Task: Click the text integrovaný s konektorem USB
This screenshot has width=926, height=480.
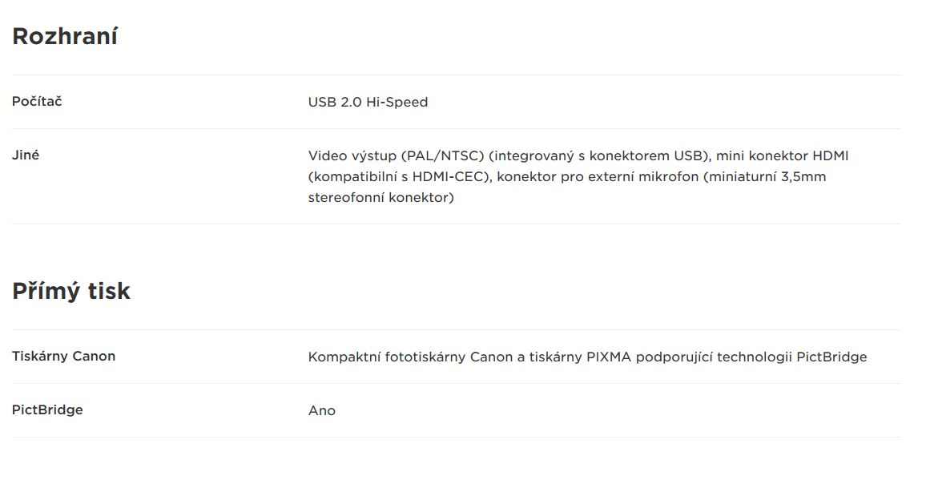Action: point(601,156)
